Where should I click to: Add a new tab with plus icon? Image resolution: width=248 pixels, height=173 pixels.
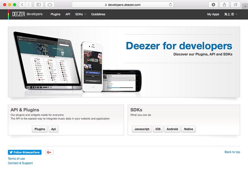coord(245,6)
